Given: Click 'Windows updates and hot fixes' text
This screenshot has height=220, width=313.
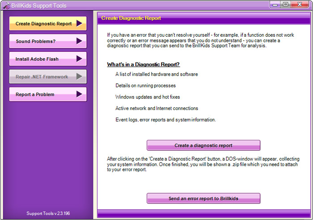Looking at the screenshot, I should click(148, 97).
